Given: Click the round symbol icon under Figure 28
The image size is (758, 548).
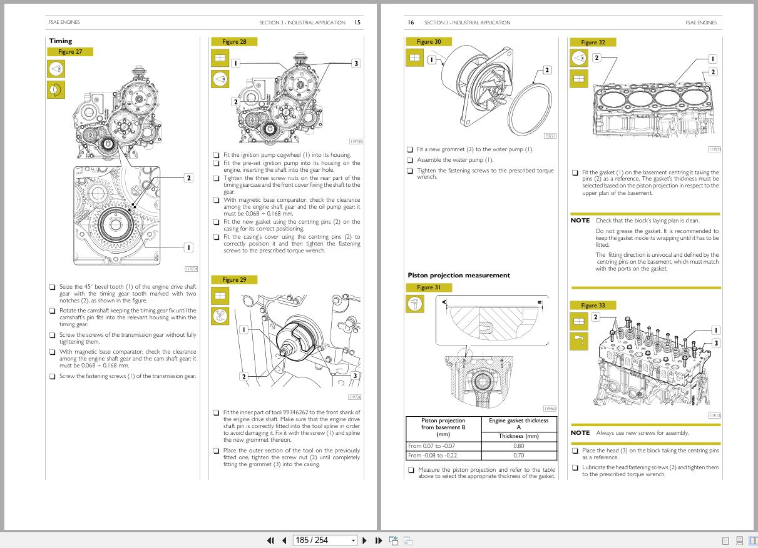Looking at the screenshot, I should (220, 79).
